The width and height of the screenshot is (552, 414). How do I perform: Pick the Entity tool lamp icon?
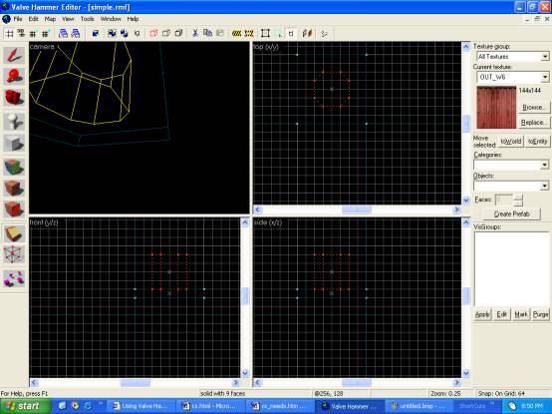click(14, 122)
